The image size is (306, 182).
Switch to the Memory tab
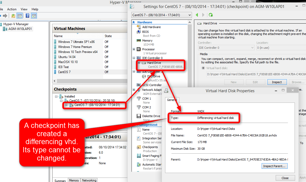pos(74,180)
